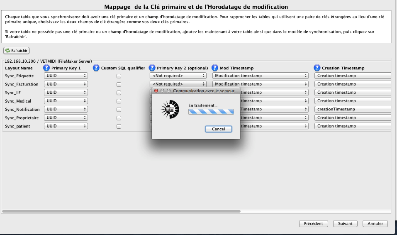Click help icon beside Primary Key 2
The image size is (397, 235).
152,68
